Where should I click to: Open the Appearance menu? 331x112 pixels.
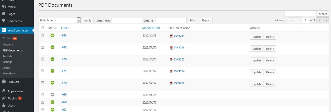point(15,91)
